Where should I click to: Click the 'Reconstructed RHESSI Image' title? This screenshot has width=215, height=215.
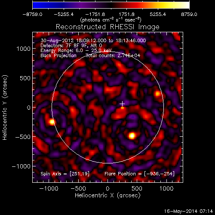(107, 27)
